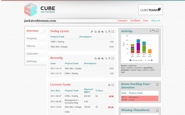Start the Tour link
This screenshot has height=115, width=185.
tap(145, 20)
